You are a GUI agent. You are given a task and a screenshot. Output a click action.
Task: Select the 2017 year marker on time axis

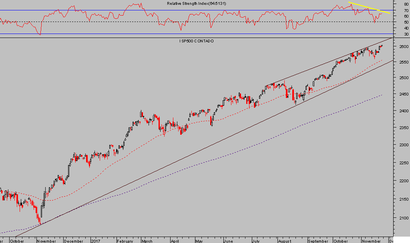pos(95,241)
